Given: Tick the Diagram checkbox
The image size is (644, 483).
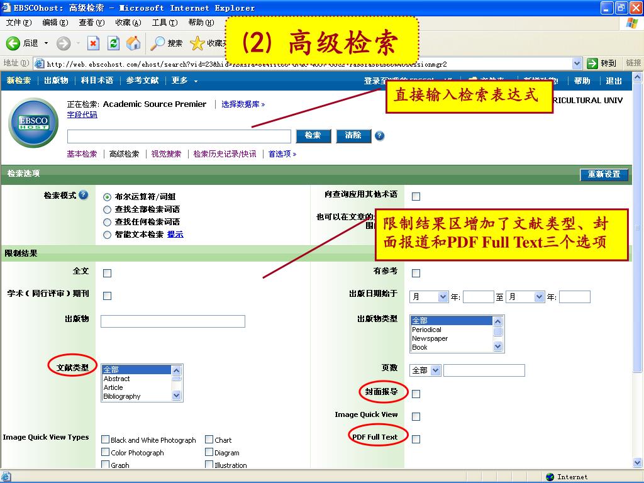Looking at the screenshot, I should pyautogui.click(x=209, y=452).
